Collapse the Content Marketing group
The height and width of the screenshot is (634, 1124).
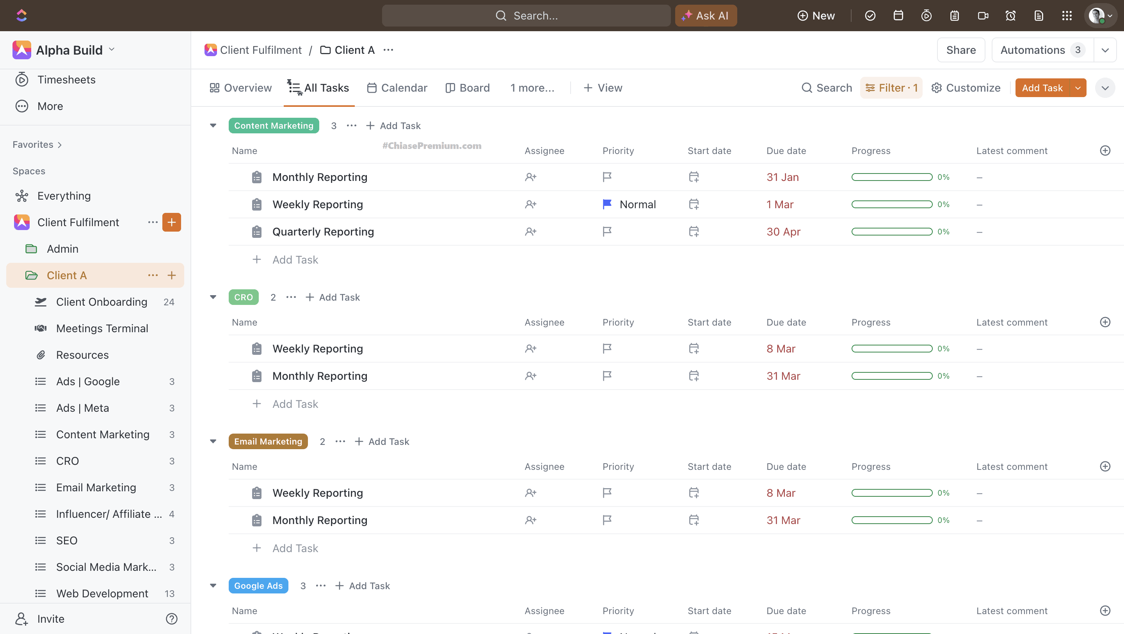(213, 125)
